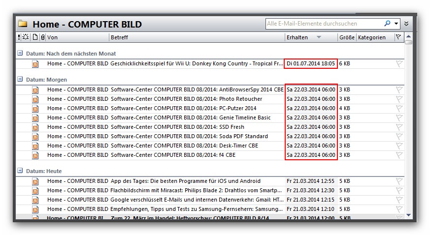430x235 pixels.
Task: Collapse the 'Datum: Morgen' group
Action: [20, 79]
